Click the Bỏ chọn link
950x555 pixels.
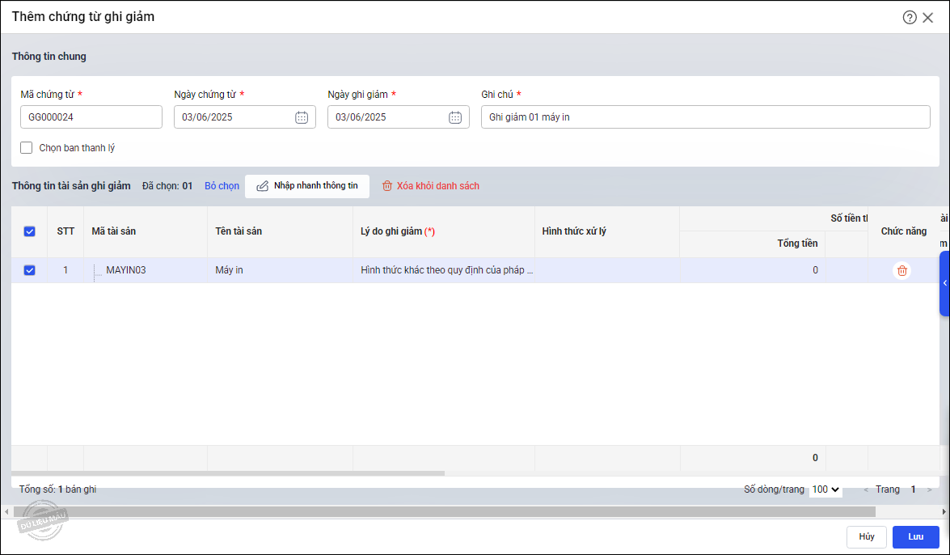pos(222,186)
